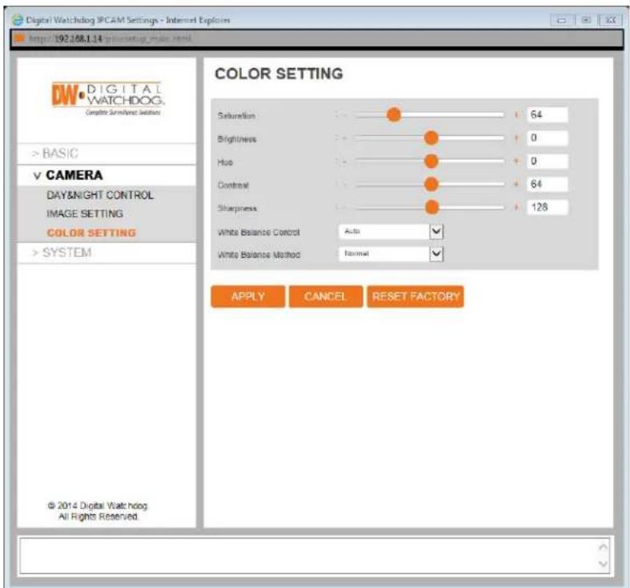This screenshot has height=588, width=630.
Task: Click the Sharpness slider handle
Action: click(x=432, y=207)
